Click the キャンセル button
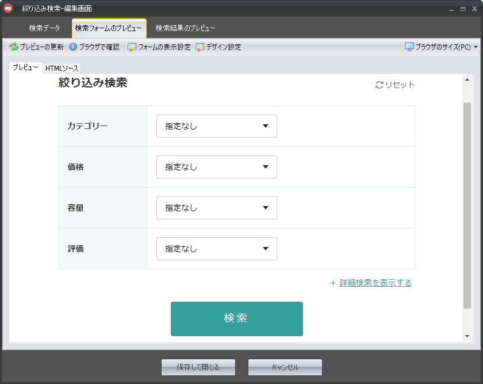 [x=285, y=367]
